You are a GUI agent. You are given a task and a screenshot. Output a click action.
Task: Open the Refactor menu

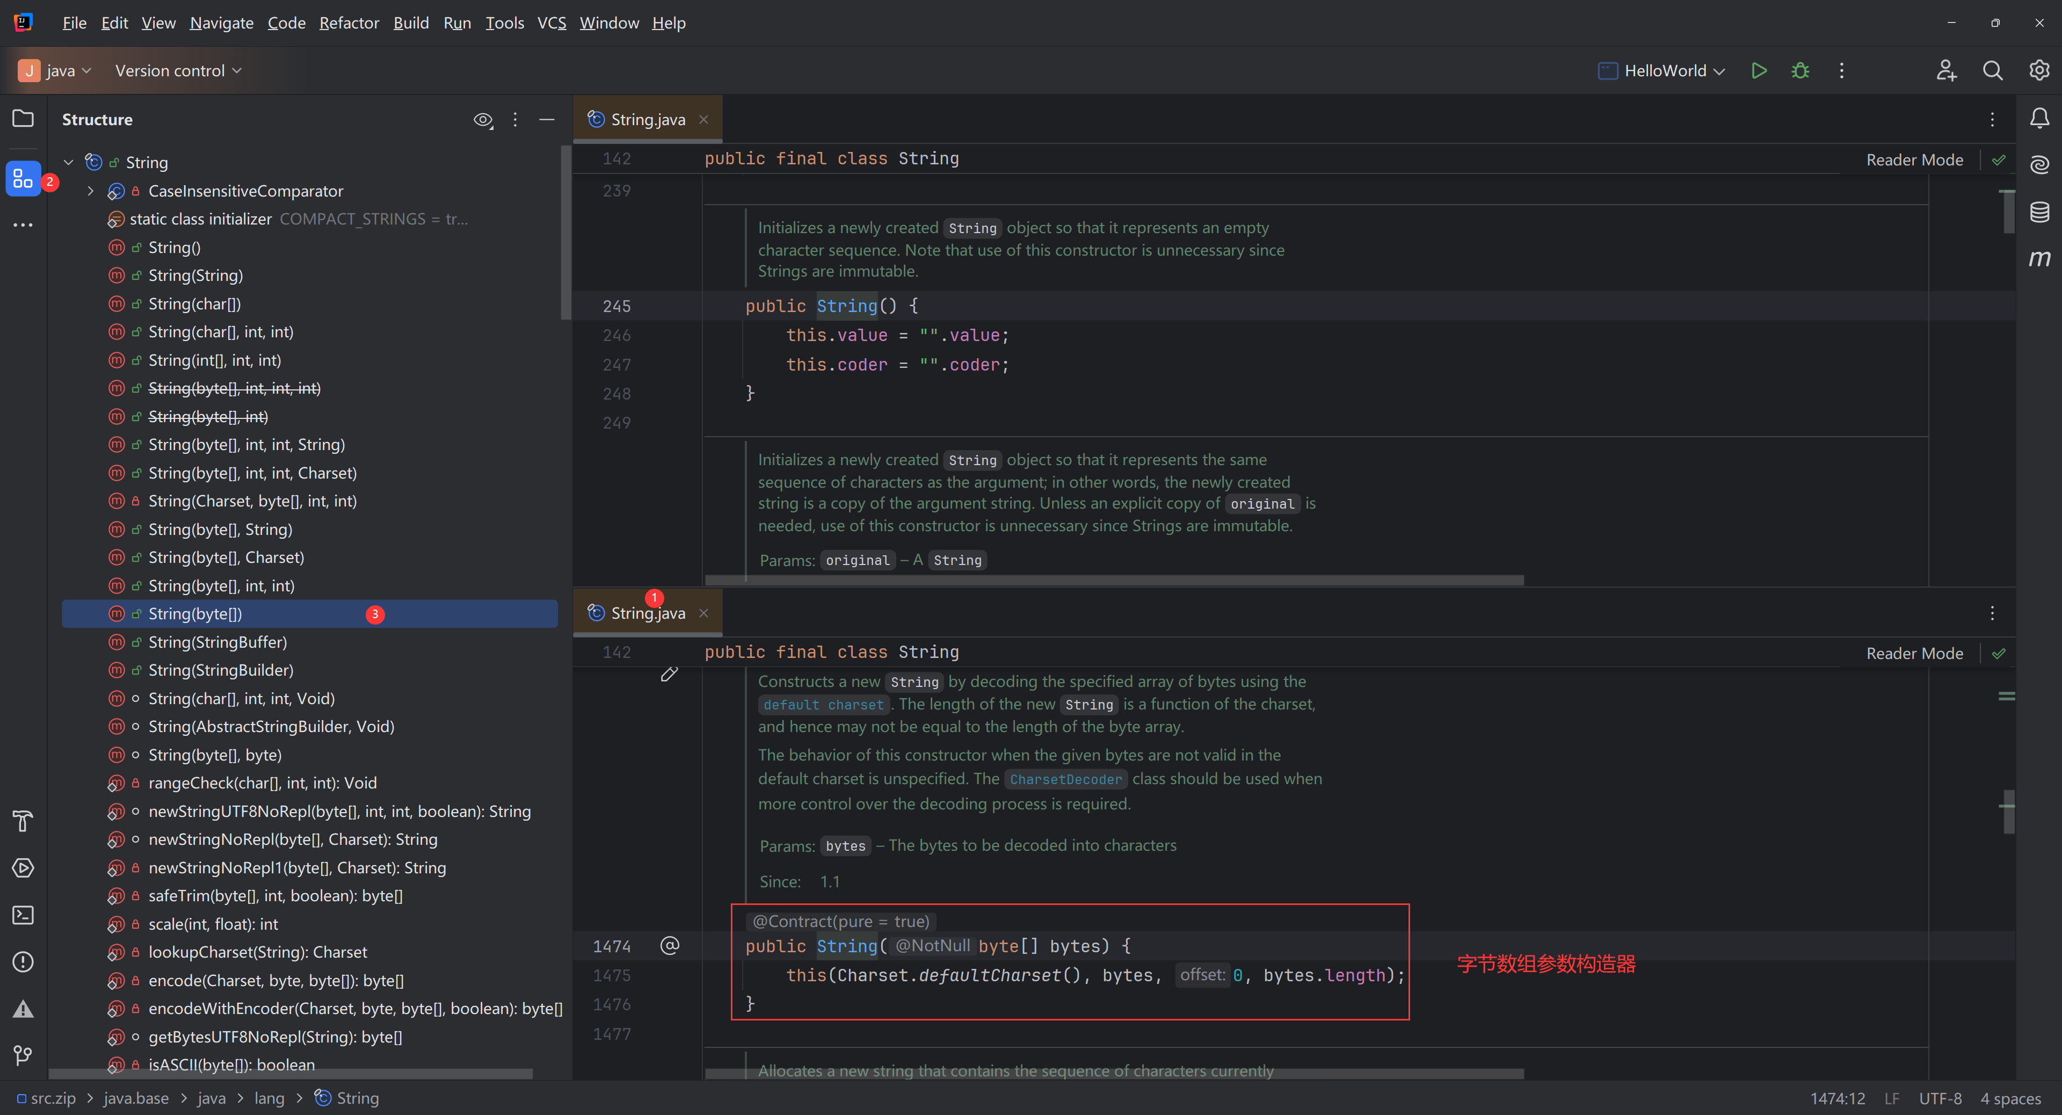tap(348, 23)
